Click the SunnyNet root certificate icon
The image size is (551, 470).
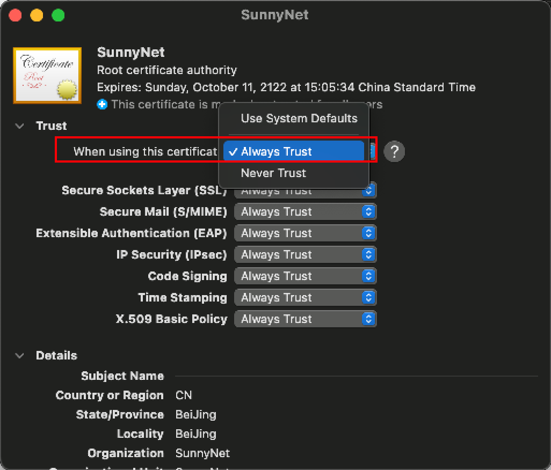[47, 76]
